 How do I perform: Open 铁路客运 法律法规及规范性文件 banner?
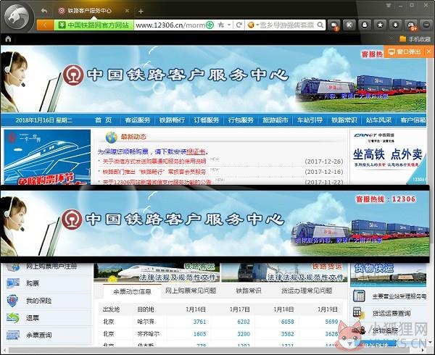(x=157, y=272)
